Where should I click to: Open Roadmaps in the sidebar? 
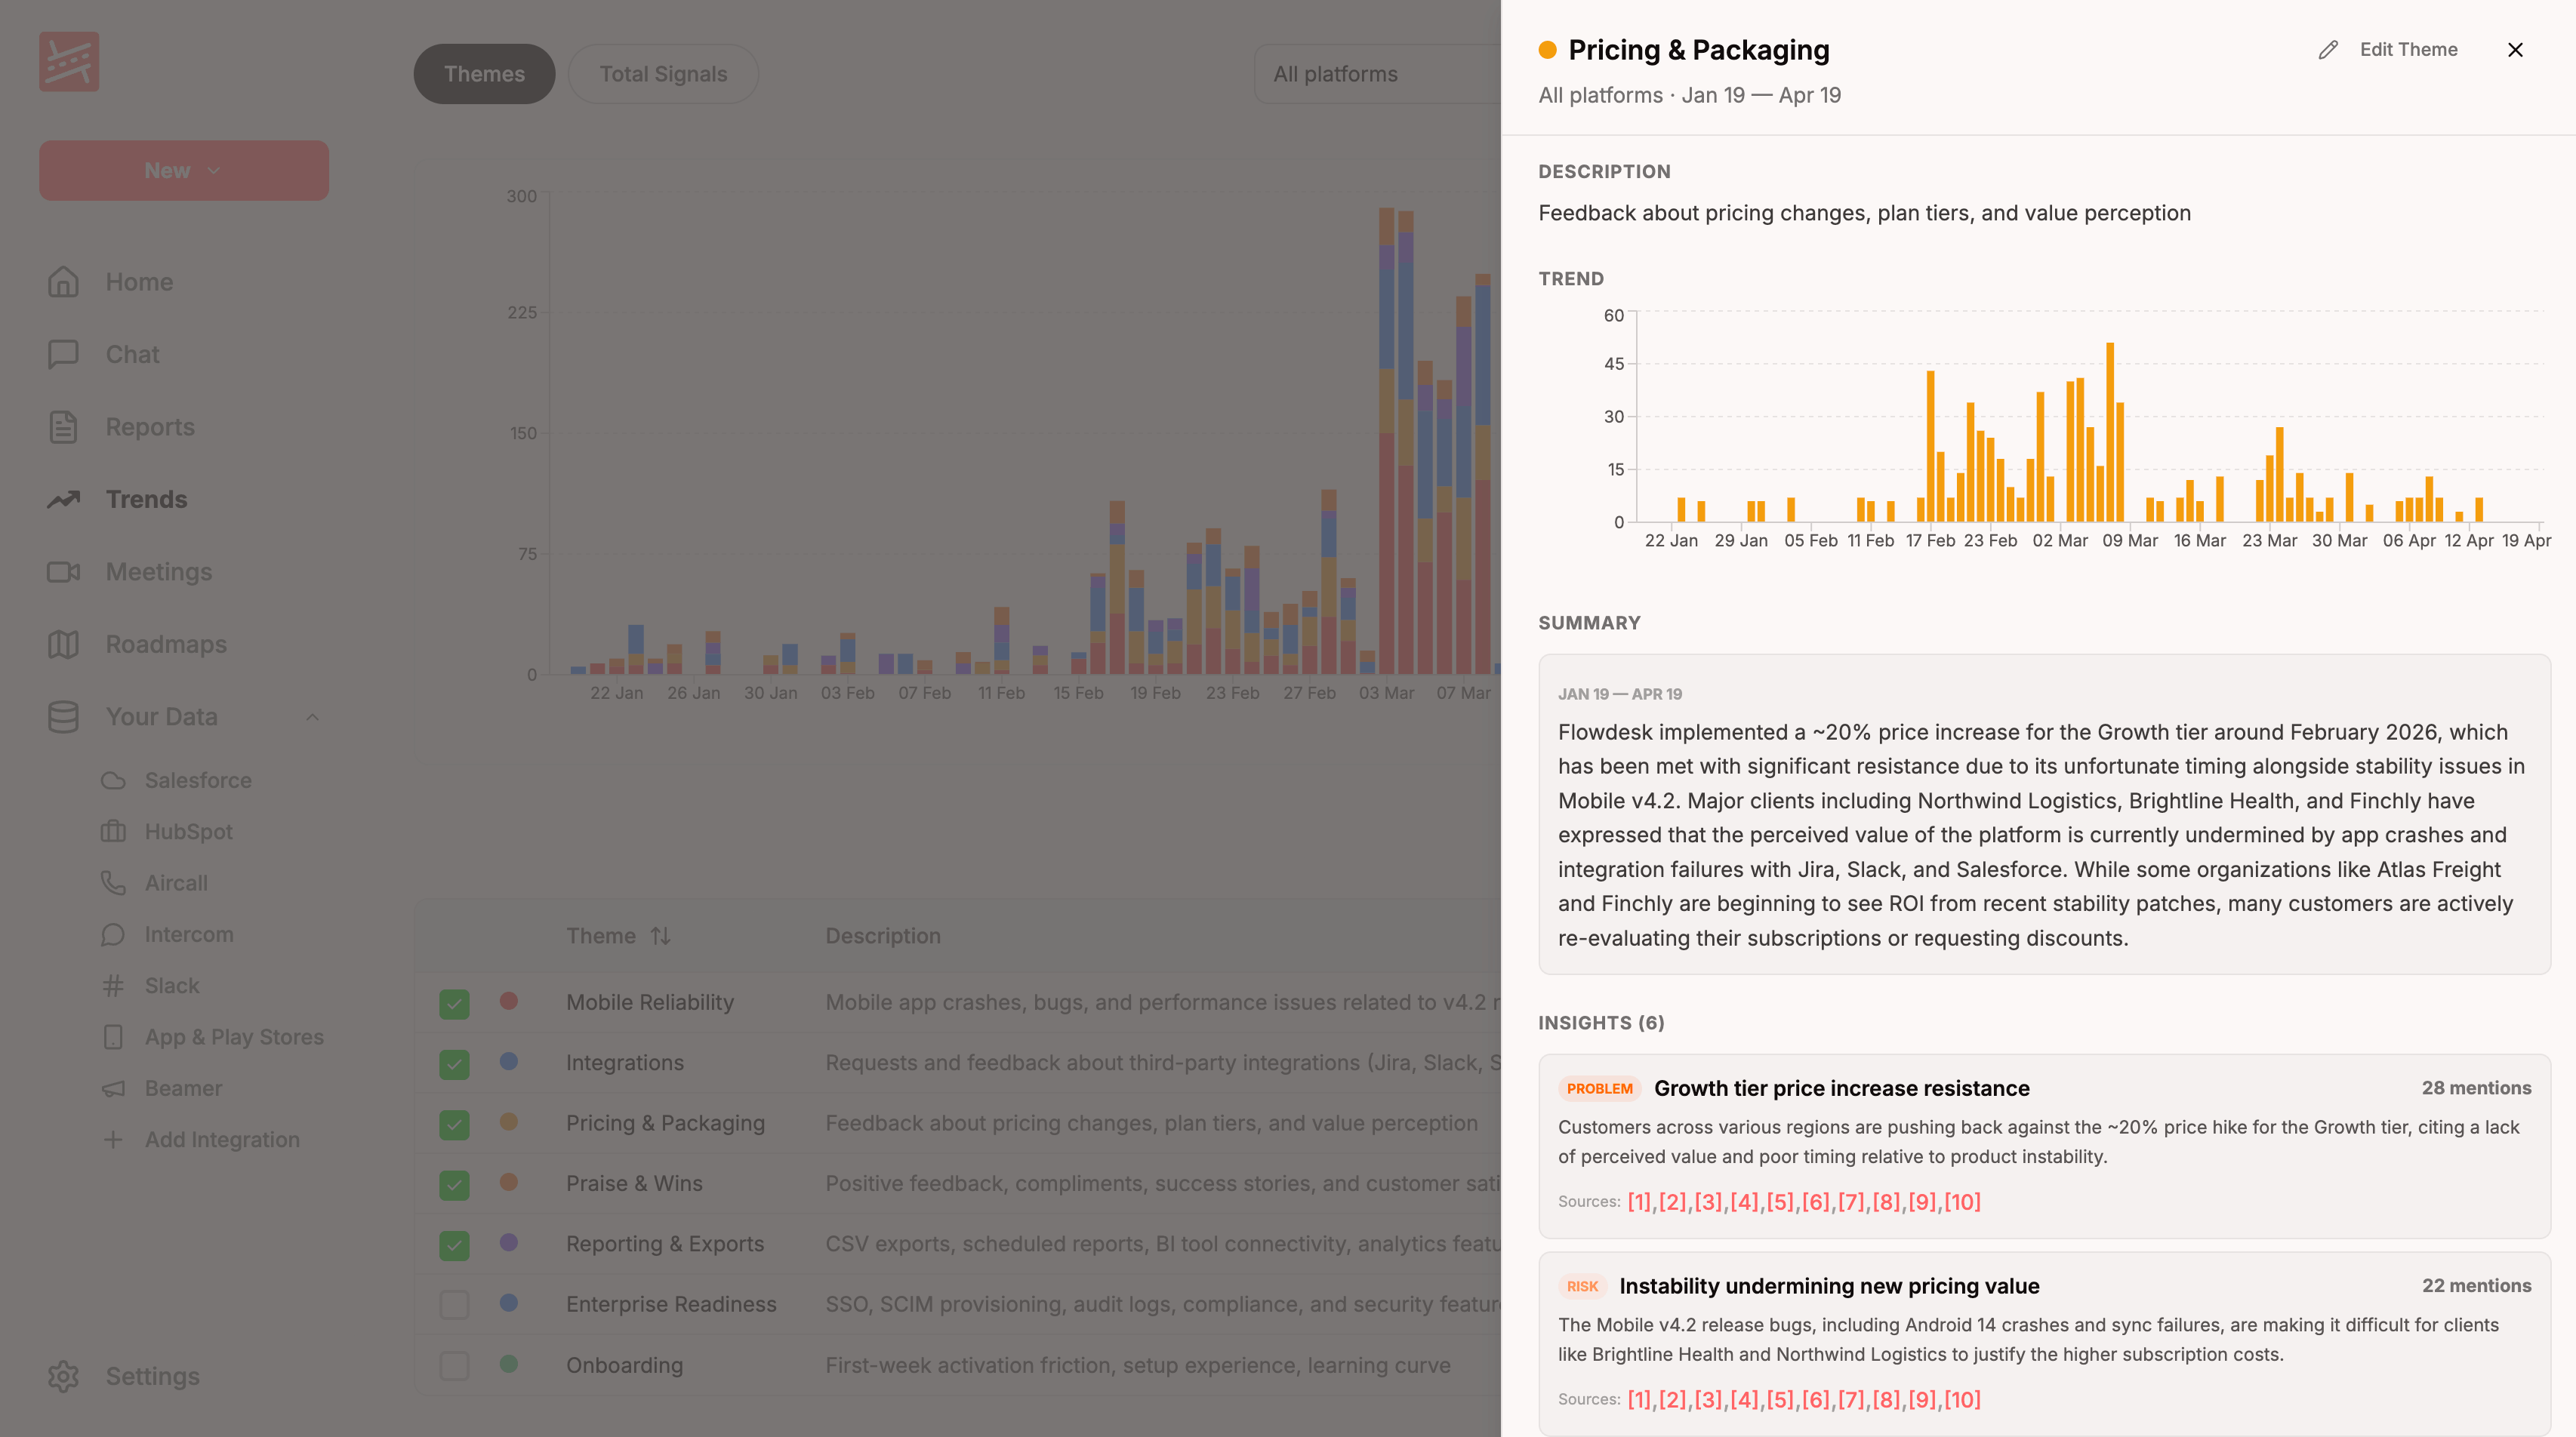click(166, 644)
